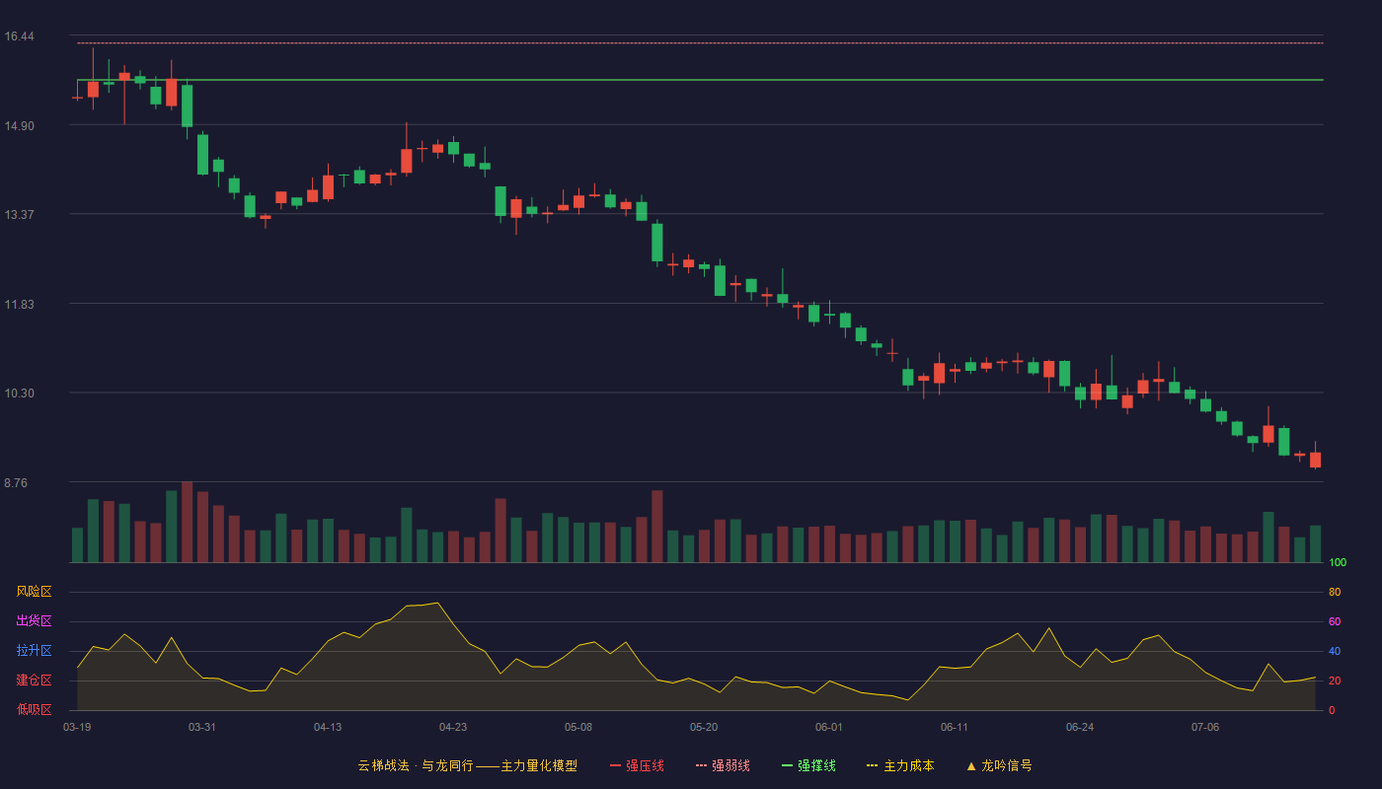Screen dimensions: 1382x789
Task: Select the 拉升区 zone label
Action: tap(34, 651)
